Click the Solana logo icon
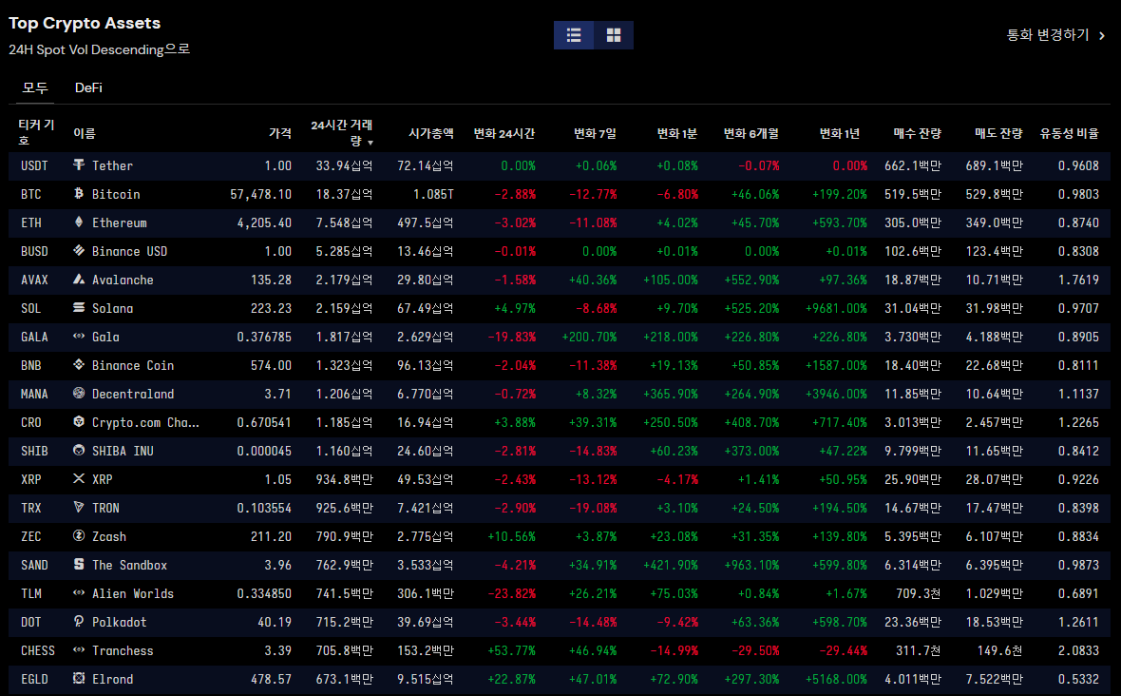Viewport: 1121px width, 696px height. point(79,308)
